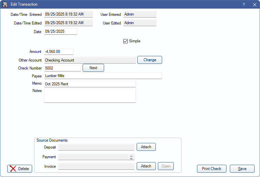Click the Check Number field
Screen dimensions: 260x177
click(x=62, y=68)
